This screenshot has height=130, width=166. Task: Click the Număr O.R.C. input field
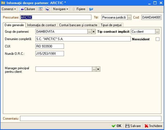click(50, 54)
